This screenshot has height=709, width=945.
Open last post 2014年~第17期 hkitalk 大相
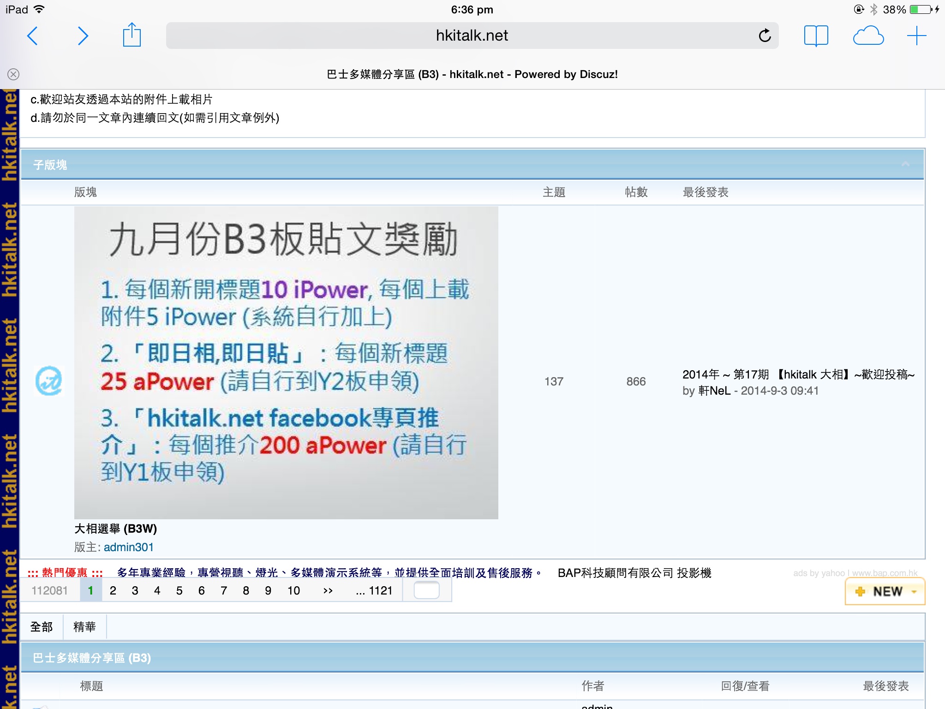(798, 374)
